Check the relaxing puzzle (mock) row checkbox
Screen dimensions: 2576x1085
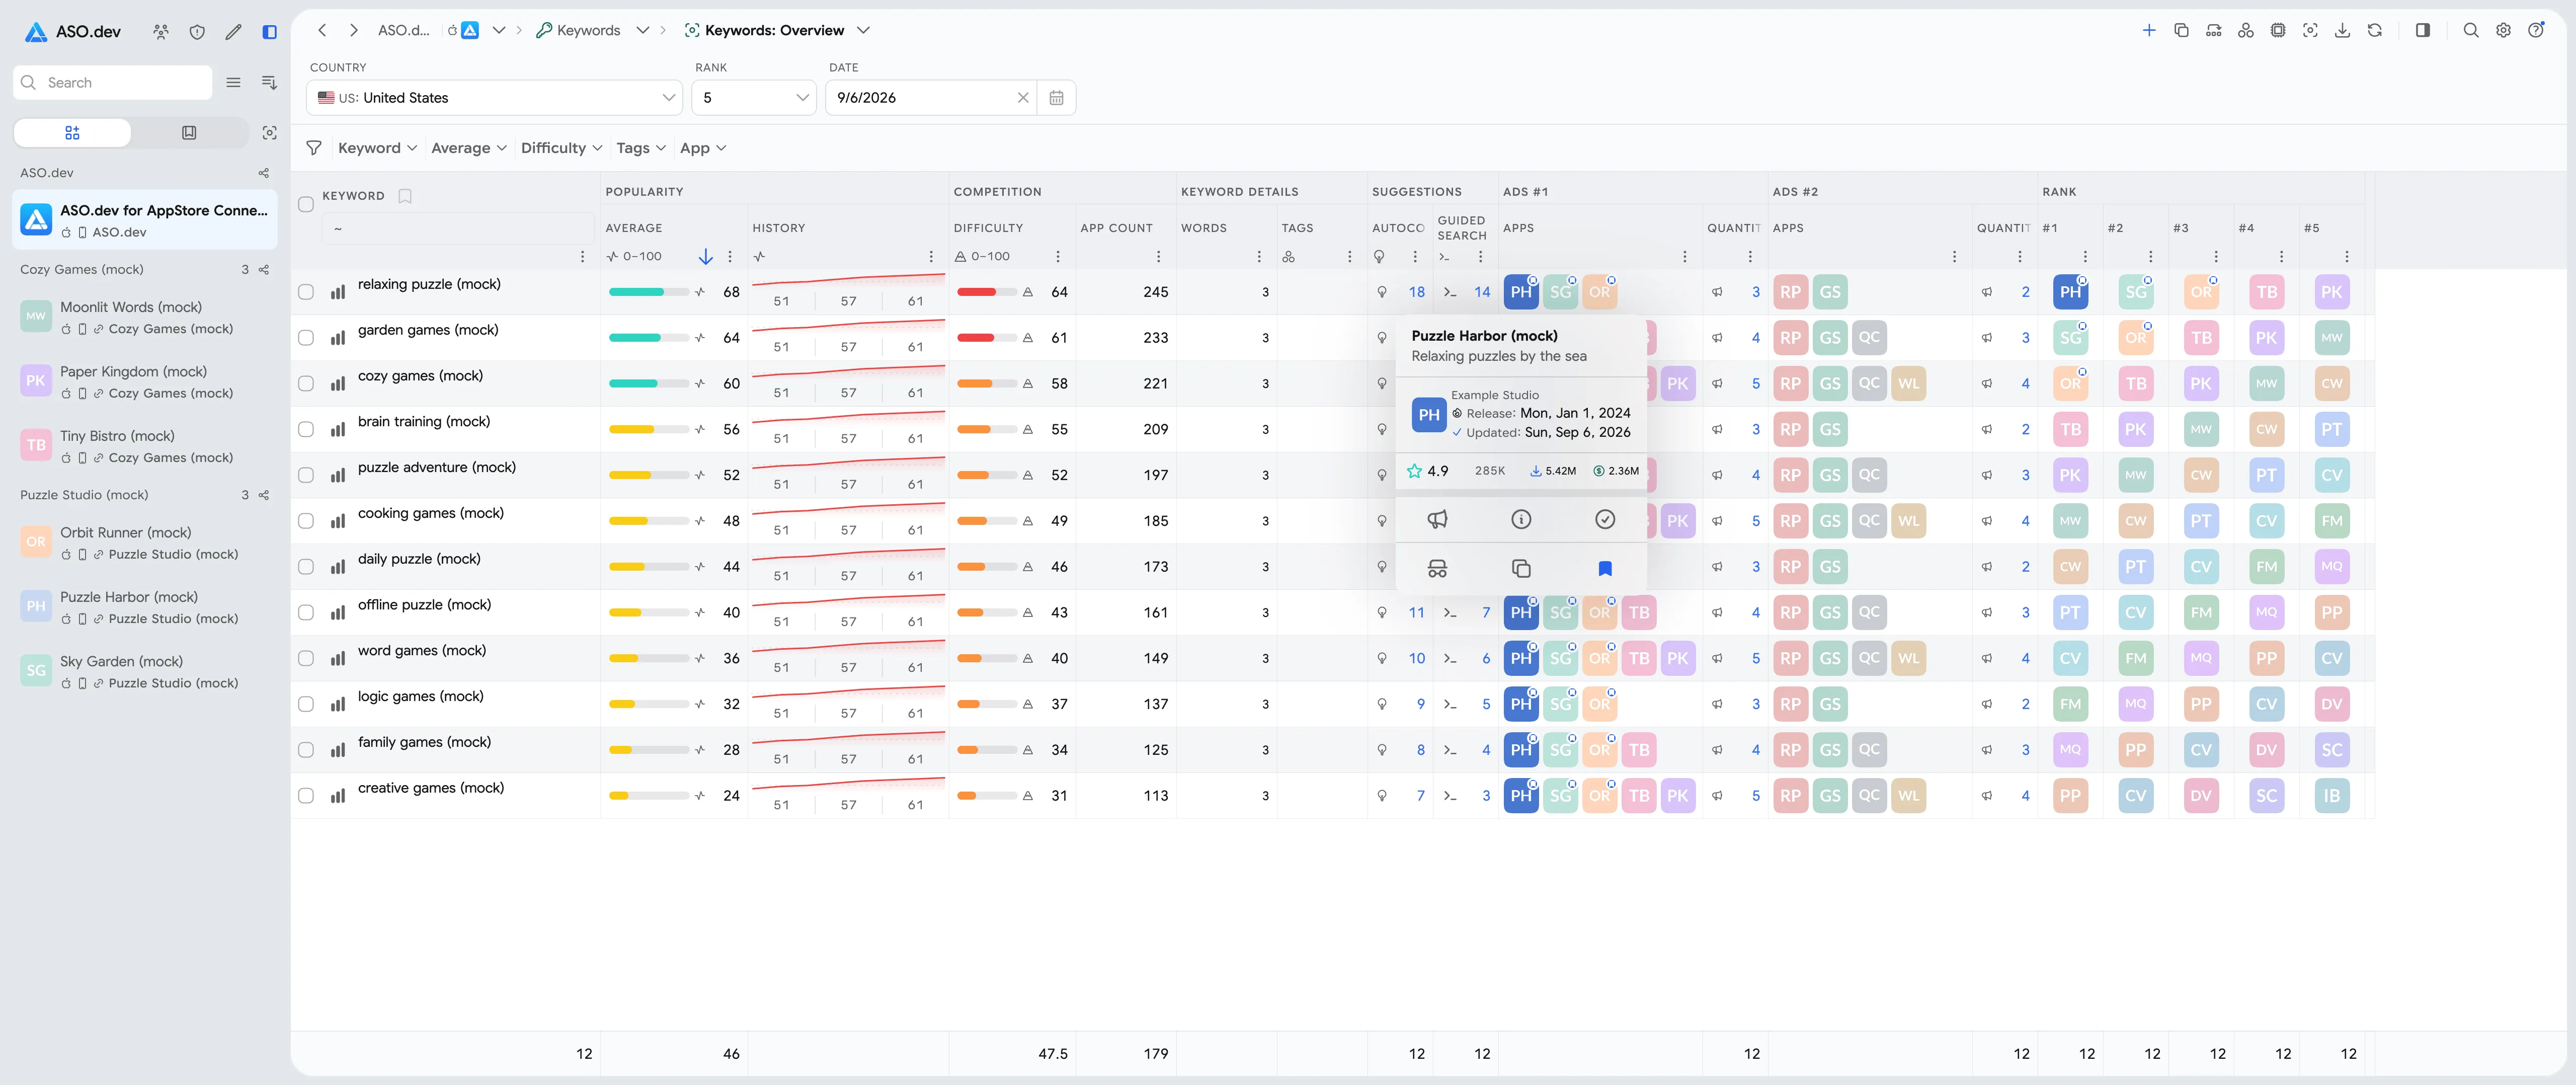point(306,292)
